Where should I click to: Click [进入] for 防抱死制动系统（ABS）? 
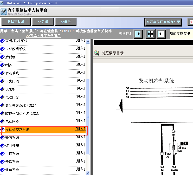pyautogui.click(x=80, y=113)
